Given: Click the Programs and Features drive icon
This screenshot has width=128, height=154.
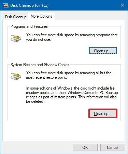Looking at the screenshot, I should [16, 38].
